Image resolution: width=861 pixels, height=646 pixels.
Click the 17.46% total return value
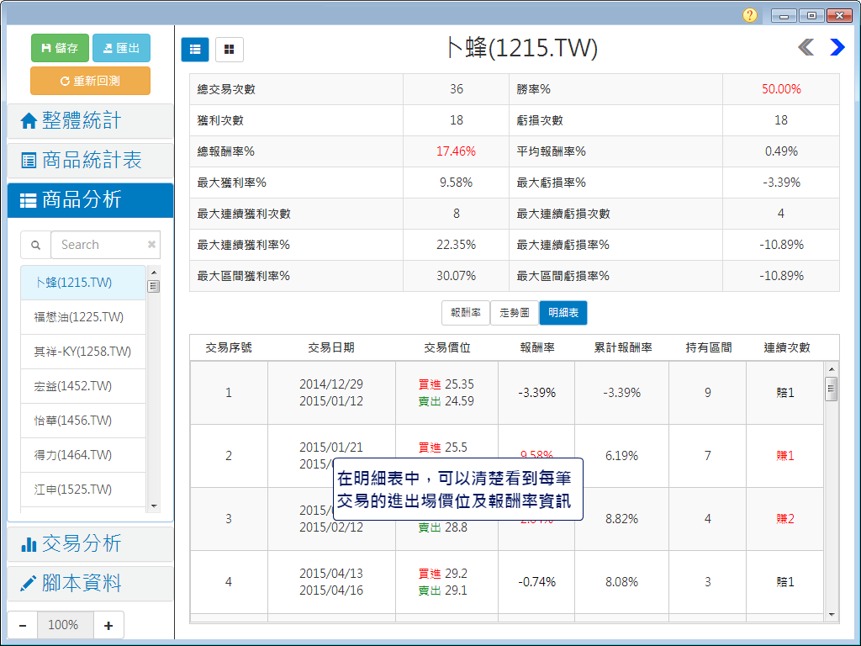pyautogui.click(x=457, y=151)
